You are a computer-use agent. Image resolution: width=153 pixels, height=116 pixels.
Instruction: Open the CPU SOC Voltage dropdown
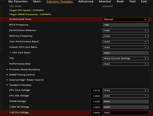[x=125, y=96]
